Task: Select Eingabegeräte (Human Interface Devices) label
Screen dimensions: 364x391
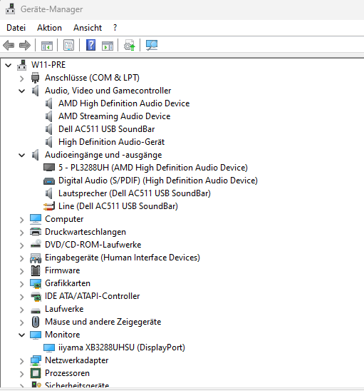Action: click(x=123, y=258)
